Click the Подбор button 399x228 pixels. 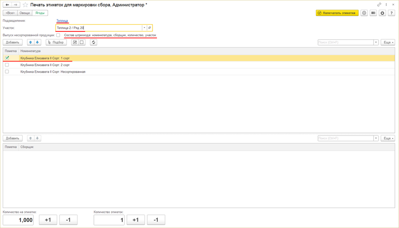(x=56, y=43)
